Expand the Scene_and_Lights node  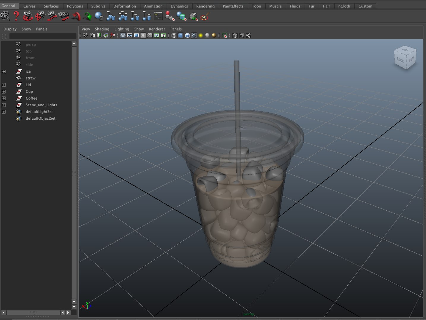4,105
